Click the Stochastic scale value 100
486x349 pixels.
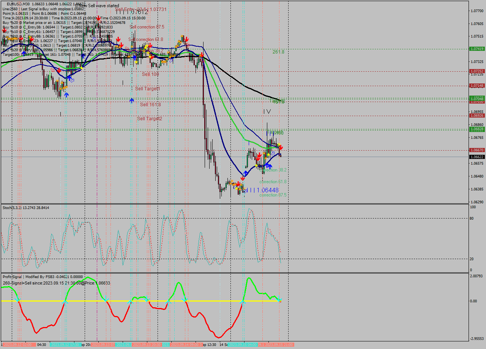[x=473, y=207]
